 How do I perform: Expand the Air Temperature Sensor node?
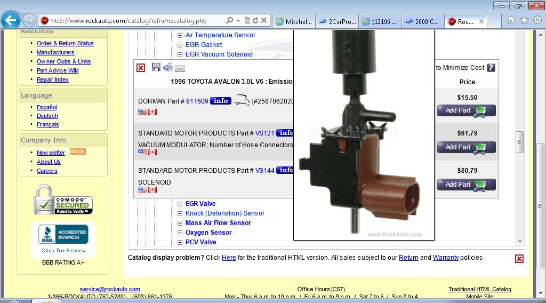[x=180, y=35]
